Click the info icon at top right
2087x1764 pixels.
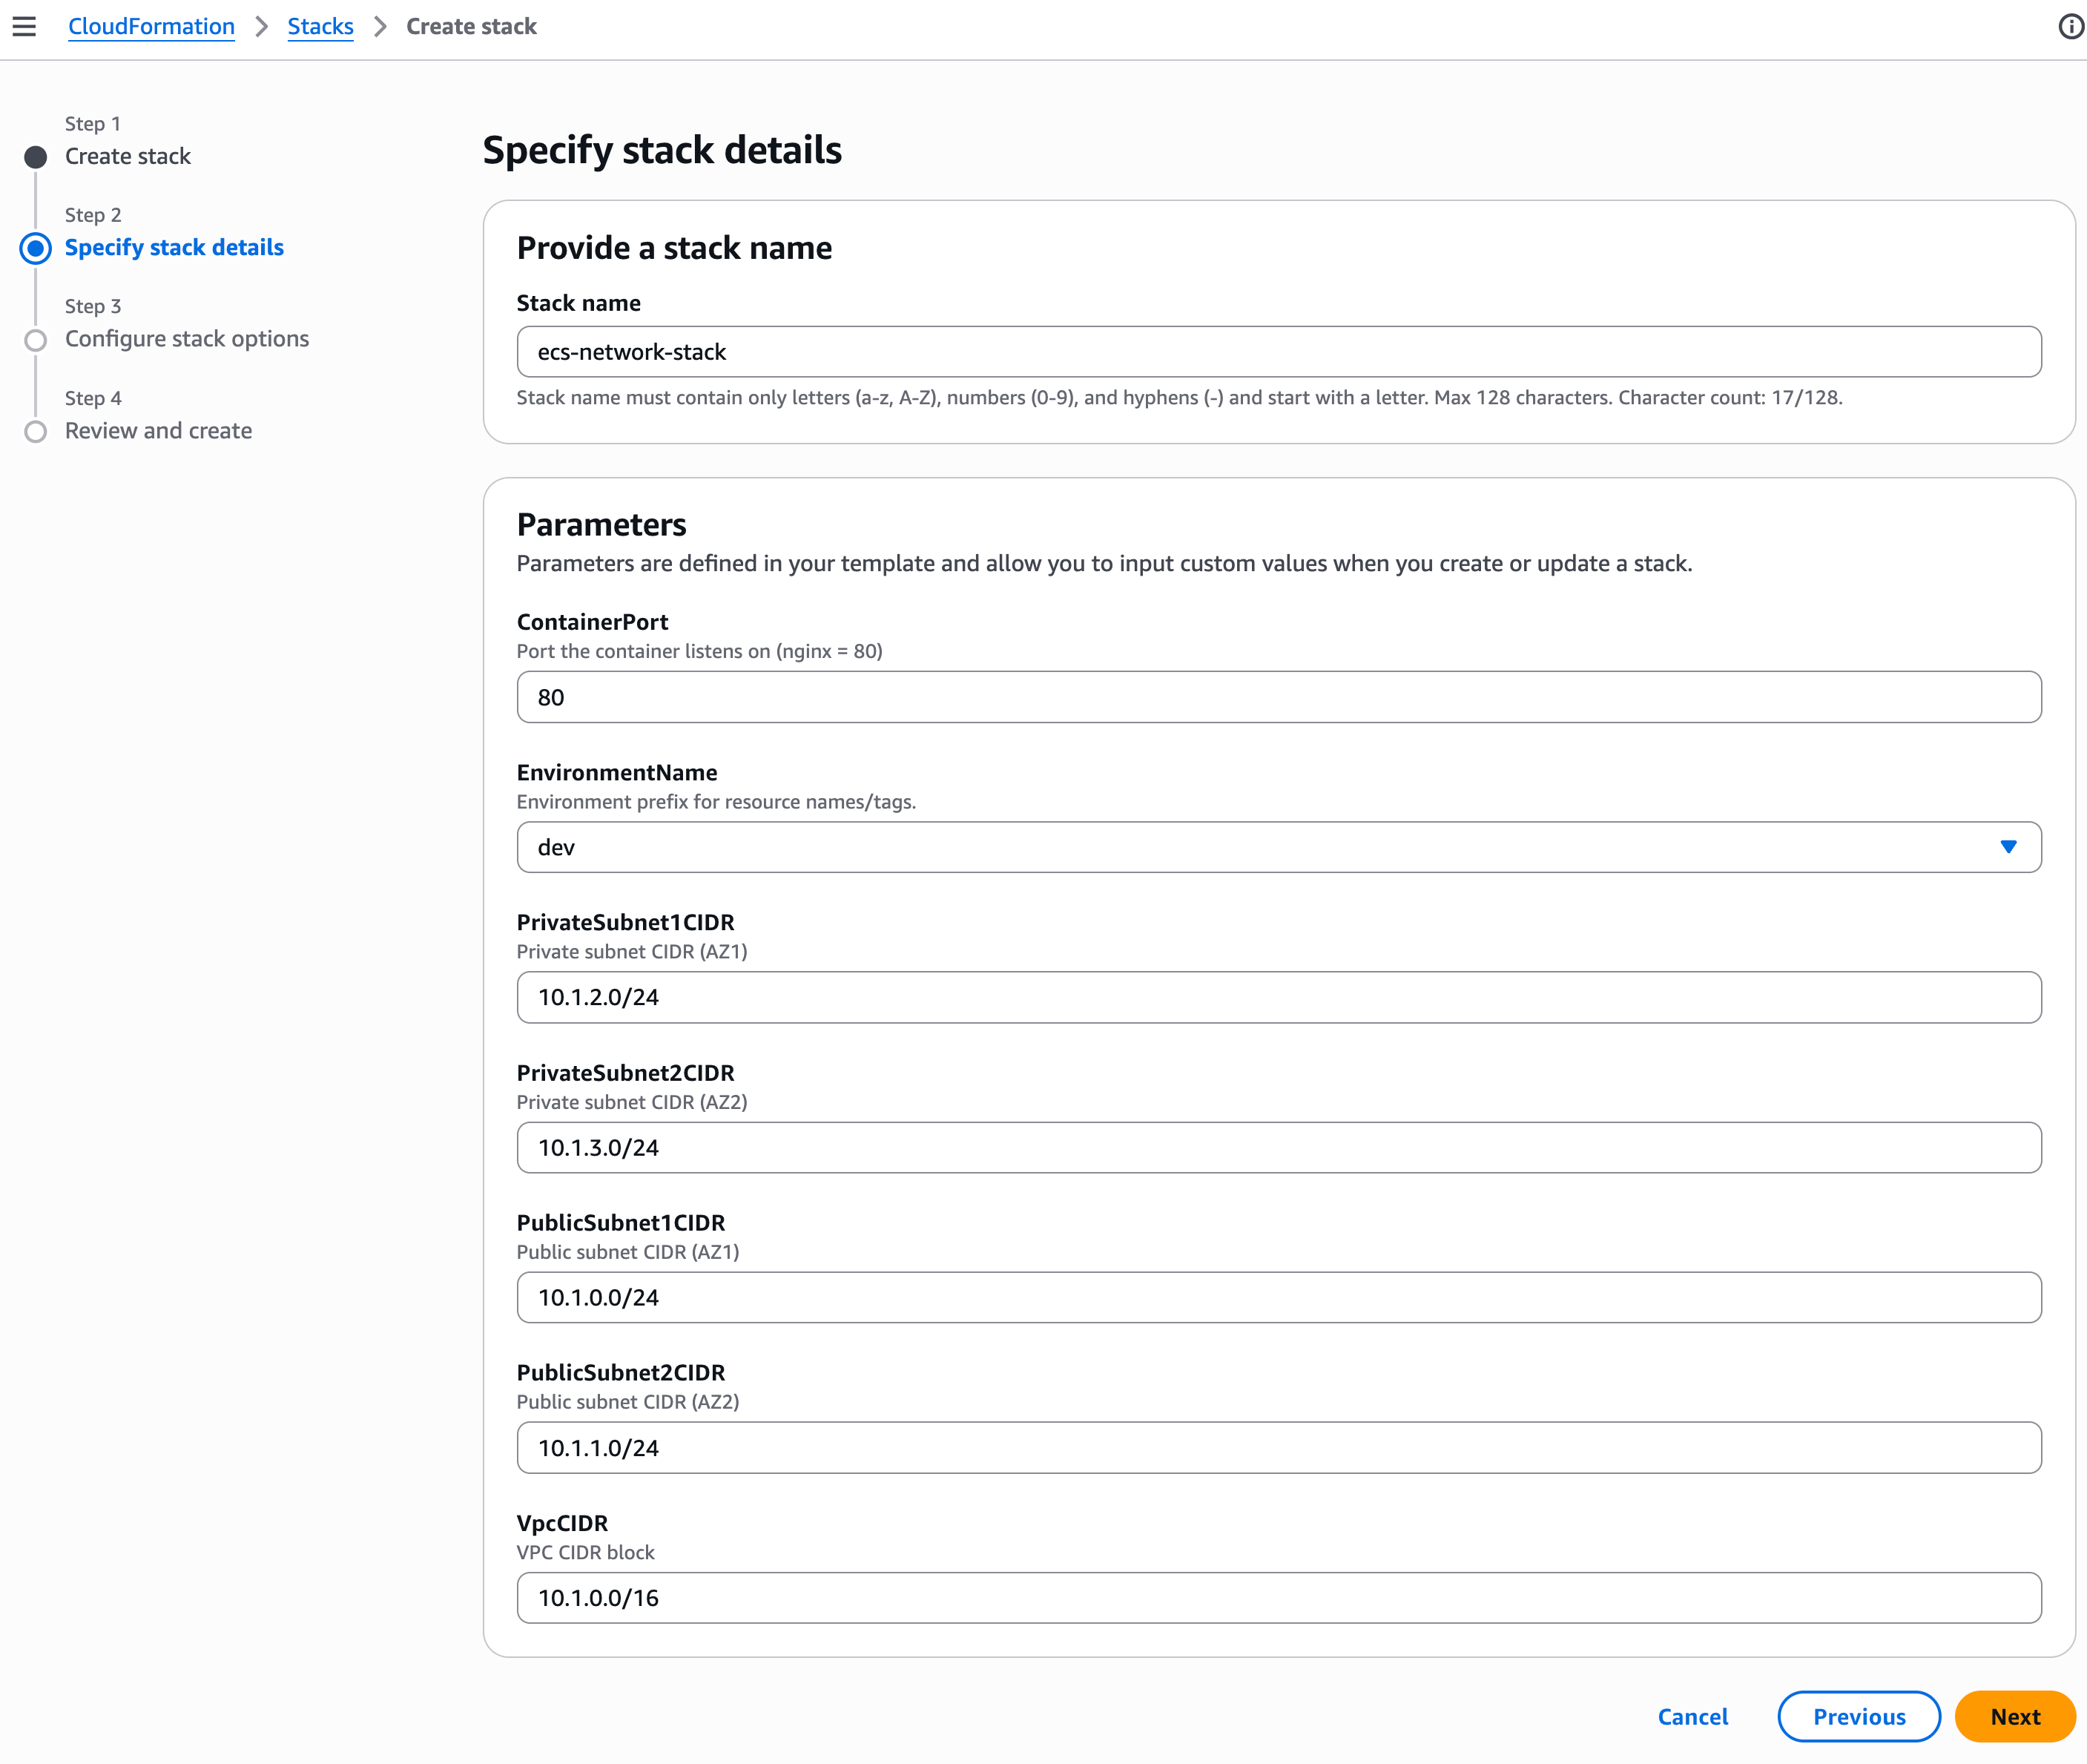point(2071,26)
